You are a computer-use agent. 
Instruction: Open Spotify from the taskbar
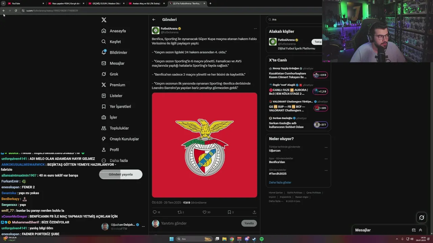(x=261, y=239)
